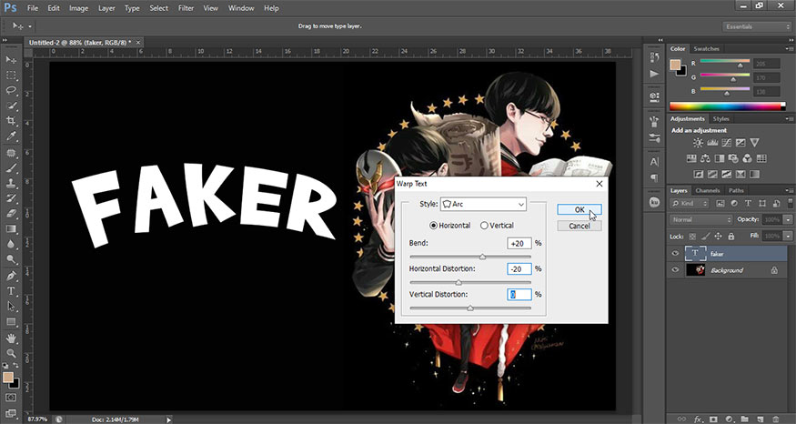
Task: Select the Clone Stamp tool
Action: [x=11, y=183]
